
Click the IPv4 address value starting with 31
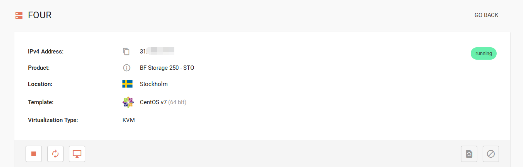click(x=157, y=52)
